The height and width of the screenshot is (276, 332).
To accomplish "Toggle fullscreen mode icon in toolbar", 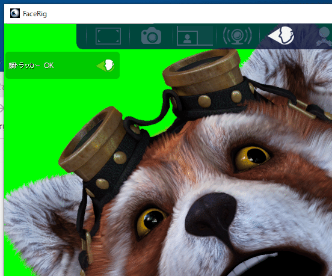I will [108, 36].
